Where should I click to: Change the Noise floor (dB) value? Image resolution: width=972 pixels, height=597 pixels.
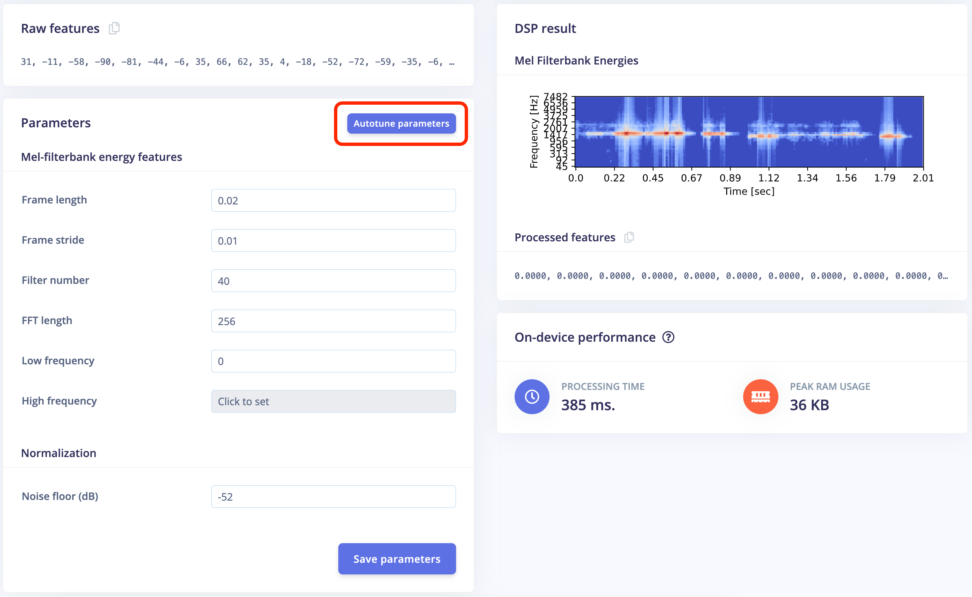pos(333,497)
